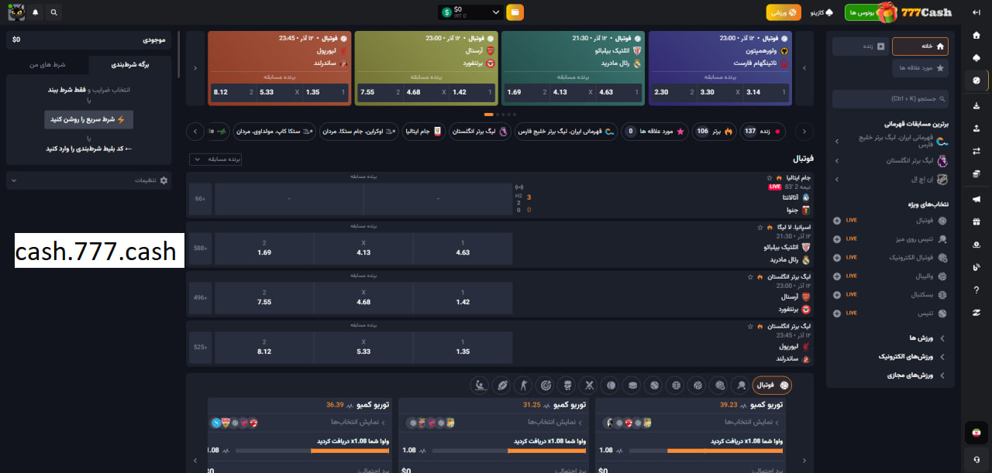This screenshot has height=473, width=992.
Task: Select the Live 137 filter chip
Action: [763, 132]
